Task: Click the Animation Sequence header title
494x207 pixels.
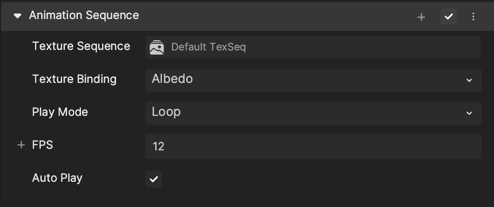Action: 84,15
